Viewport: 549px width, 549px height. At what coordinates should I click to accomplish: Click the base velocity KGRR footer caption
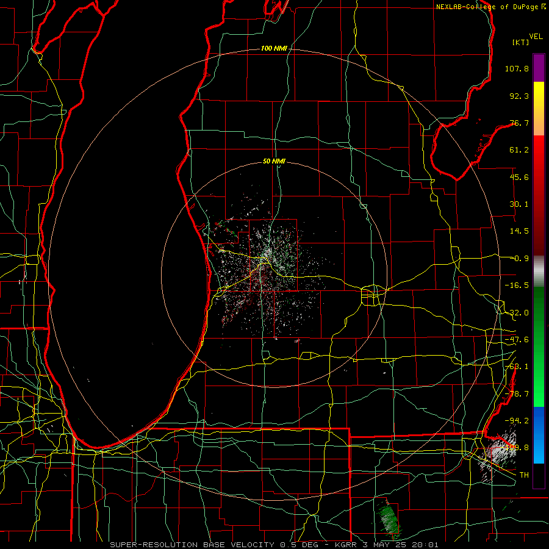(x=274, y=545)
